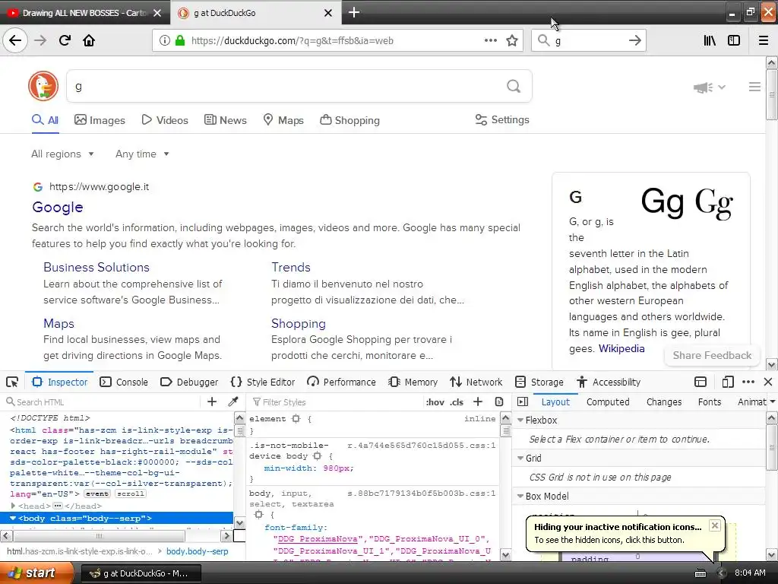This screenshot has width=778, height=584.
Task: Open the News search tab
Action: coord(225,120)
